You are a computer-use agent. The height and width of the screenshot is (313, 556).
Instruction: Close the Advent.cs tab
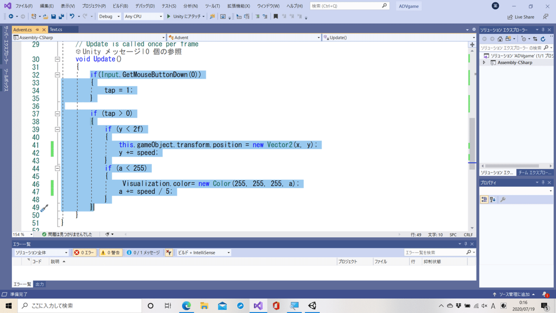(44, 30)
